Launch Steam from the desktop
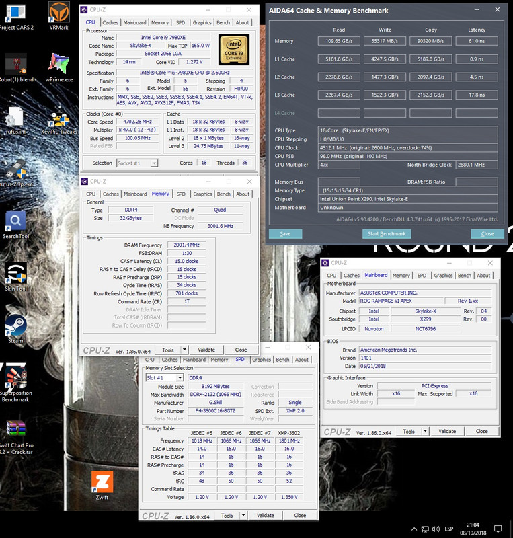Image resolution: width=513 pixels, height=538 pixels. [x=15, y=330]
